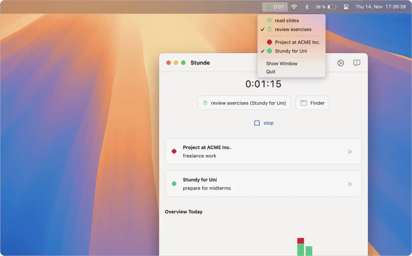Click the 0:01:15 elapsed time display
412x256 pixels.
click(x=263, y=84)
